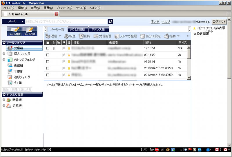Viewport: 232px width, 157px height.
Task: Open the 使い方 how-to link
Action: coord(155,22)
